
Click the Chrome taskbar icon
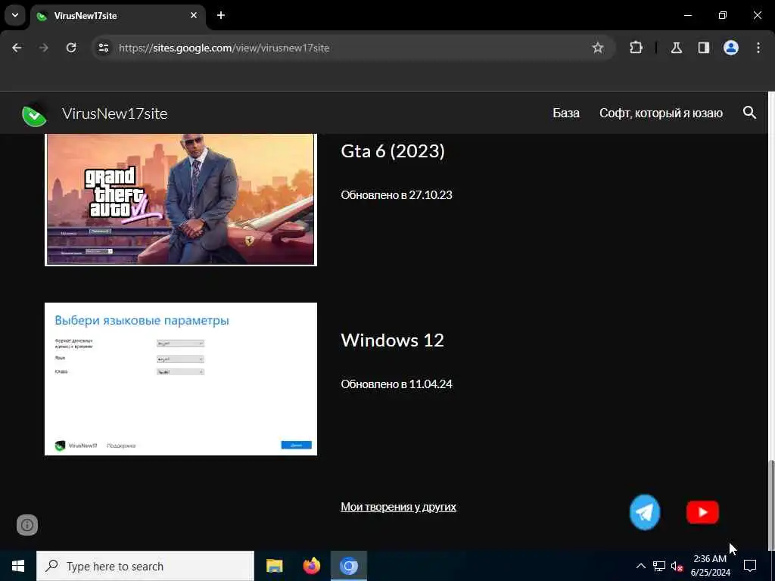(349, 566)
